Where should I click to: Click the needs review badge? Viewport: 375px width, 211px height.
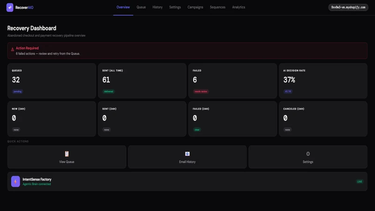[x=201, y=91]
